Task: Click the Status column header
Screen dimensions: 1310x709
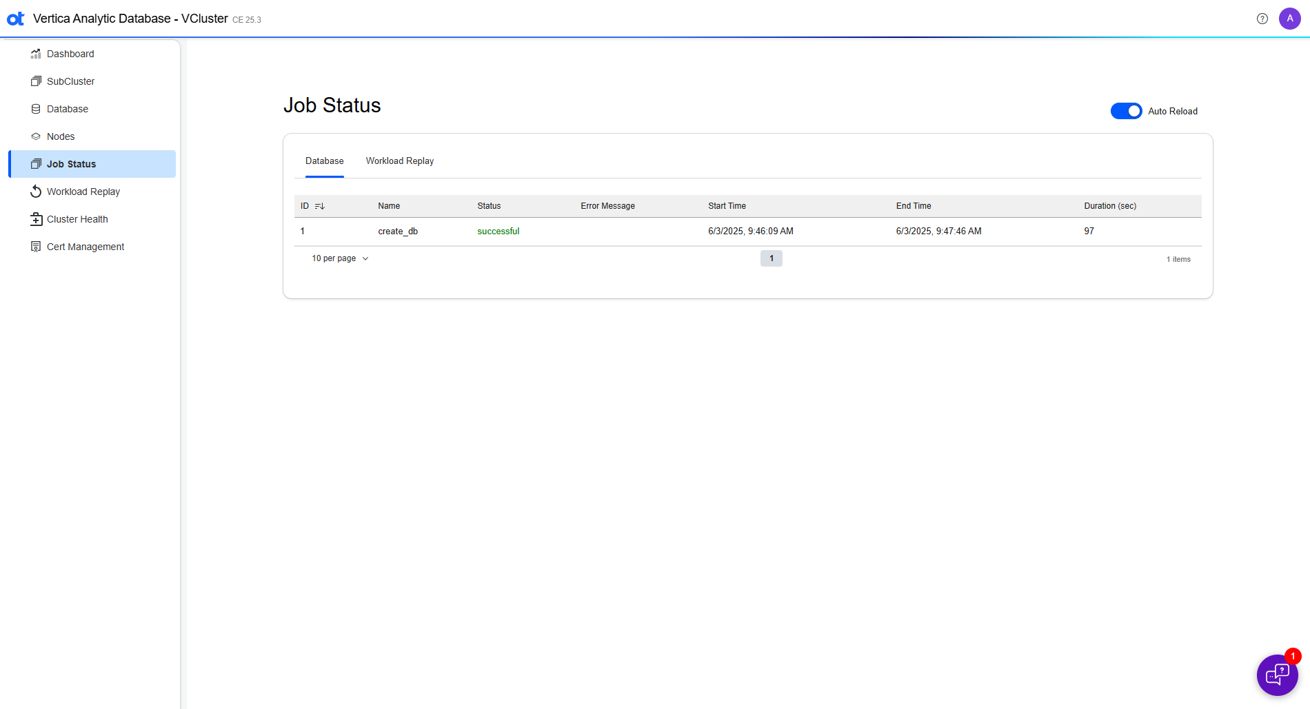Action: (x=489, y=206)
